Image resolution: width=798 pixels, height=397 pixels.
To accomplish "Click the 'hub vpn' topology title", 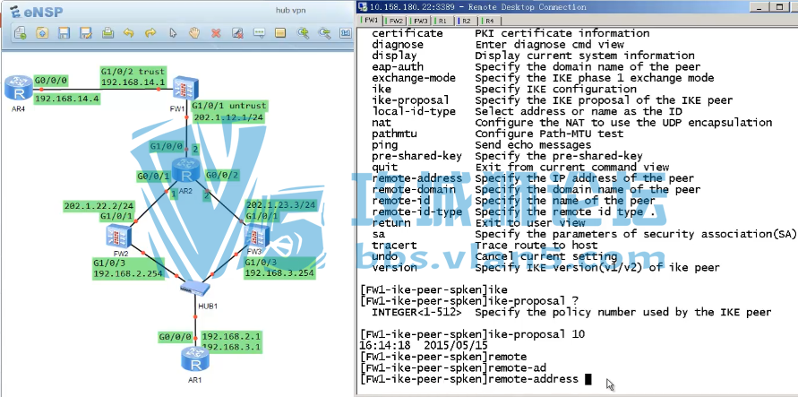I will [x=290, y=10].
